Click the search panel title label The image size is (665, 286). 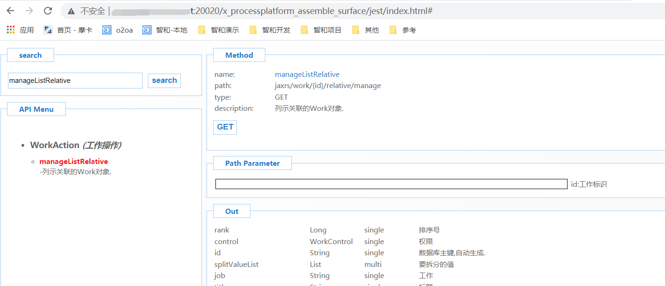click(x=30, y=55)
